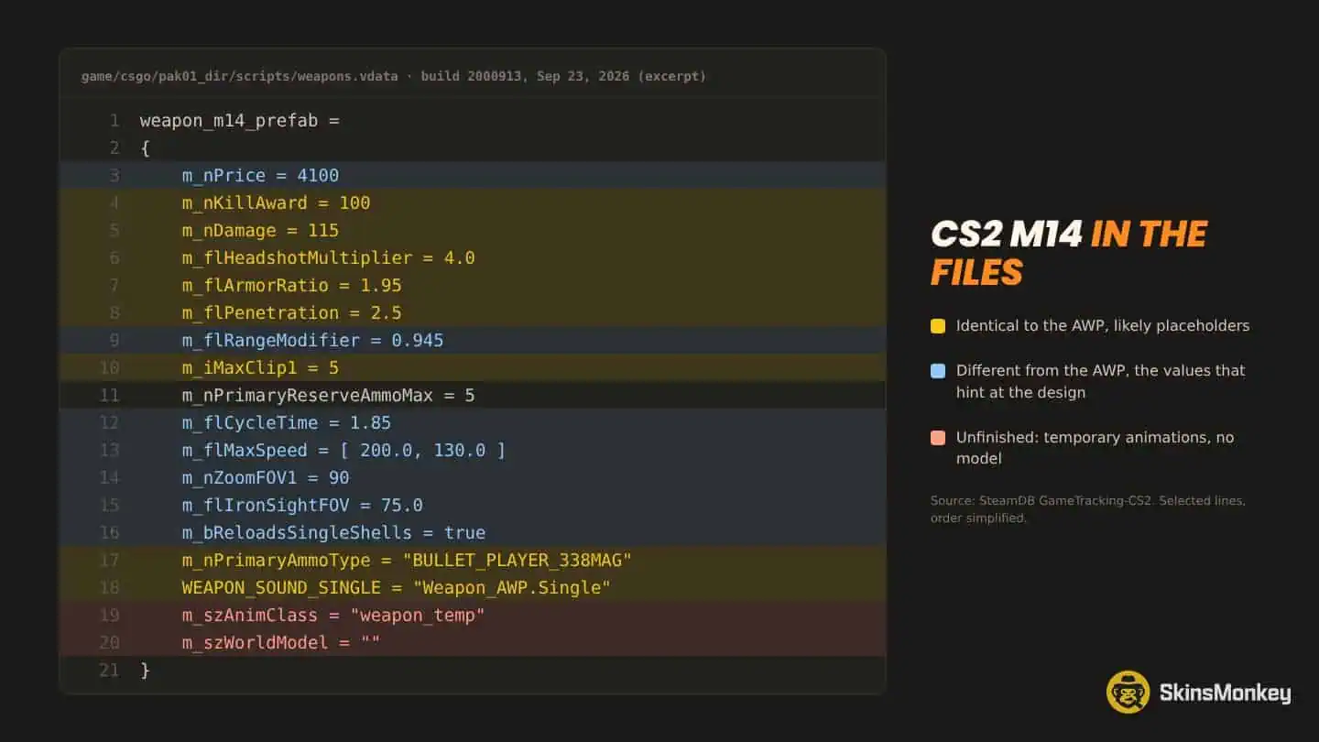Image resolution: width=1319 pixels, height=742 pixels.
Task: Select the m_flCycleTime = 1.85 line
Action: 473,423
